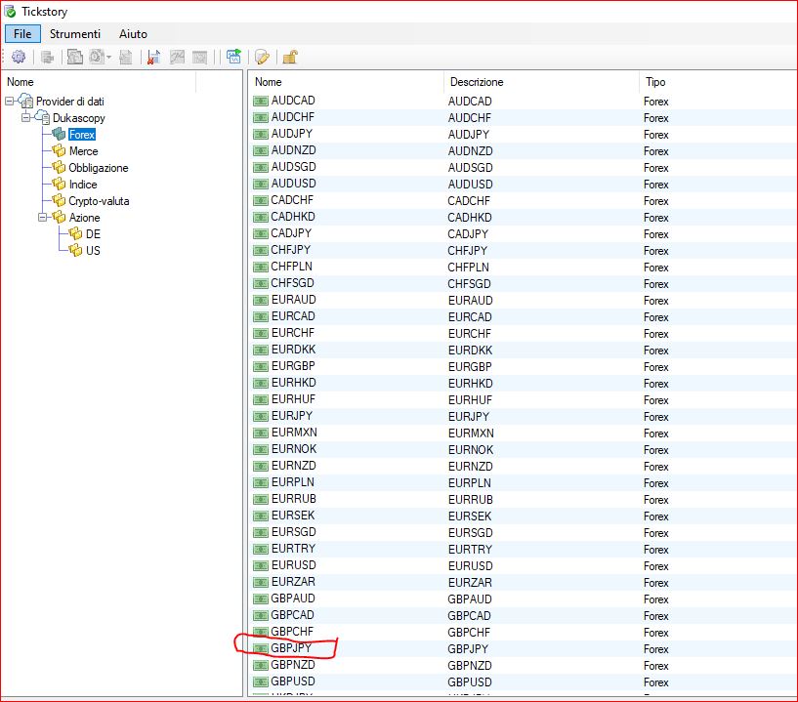
Task: Click the AUDCAD symbol icon
Action: click(x=261, y=102)
